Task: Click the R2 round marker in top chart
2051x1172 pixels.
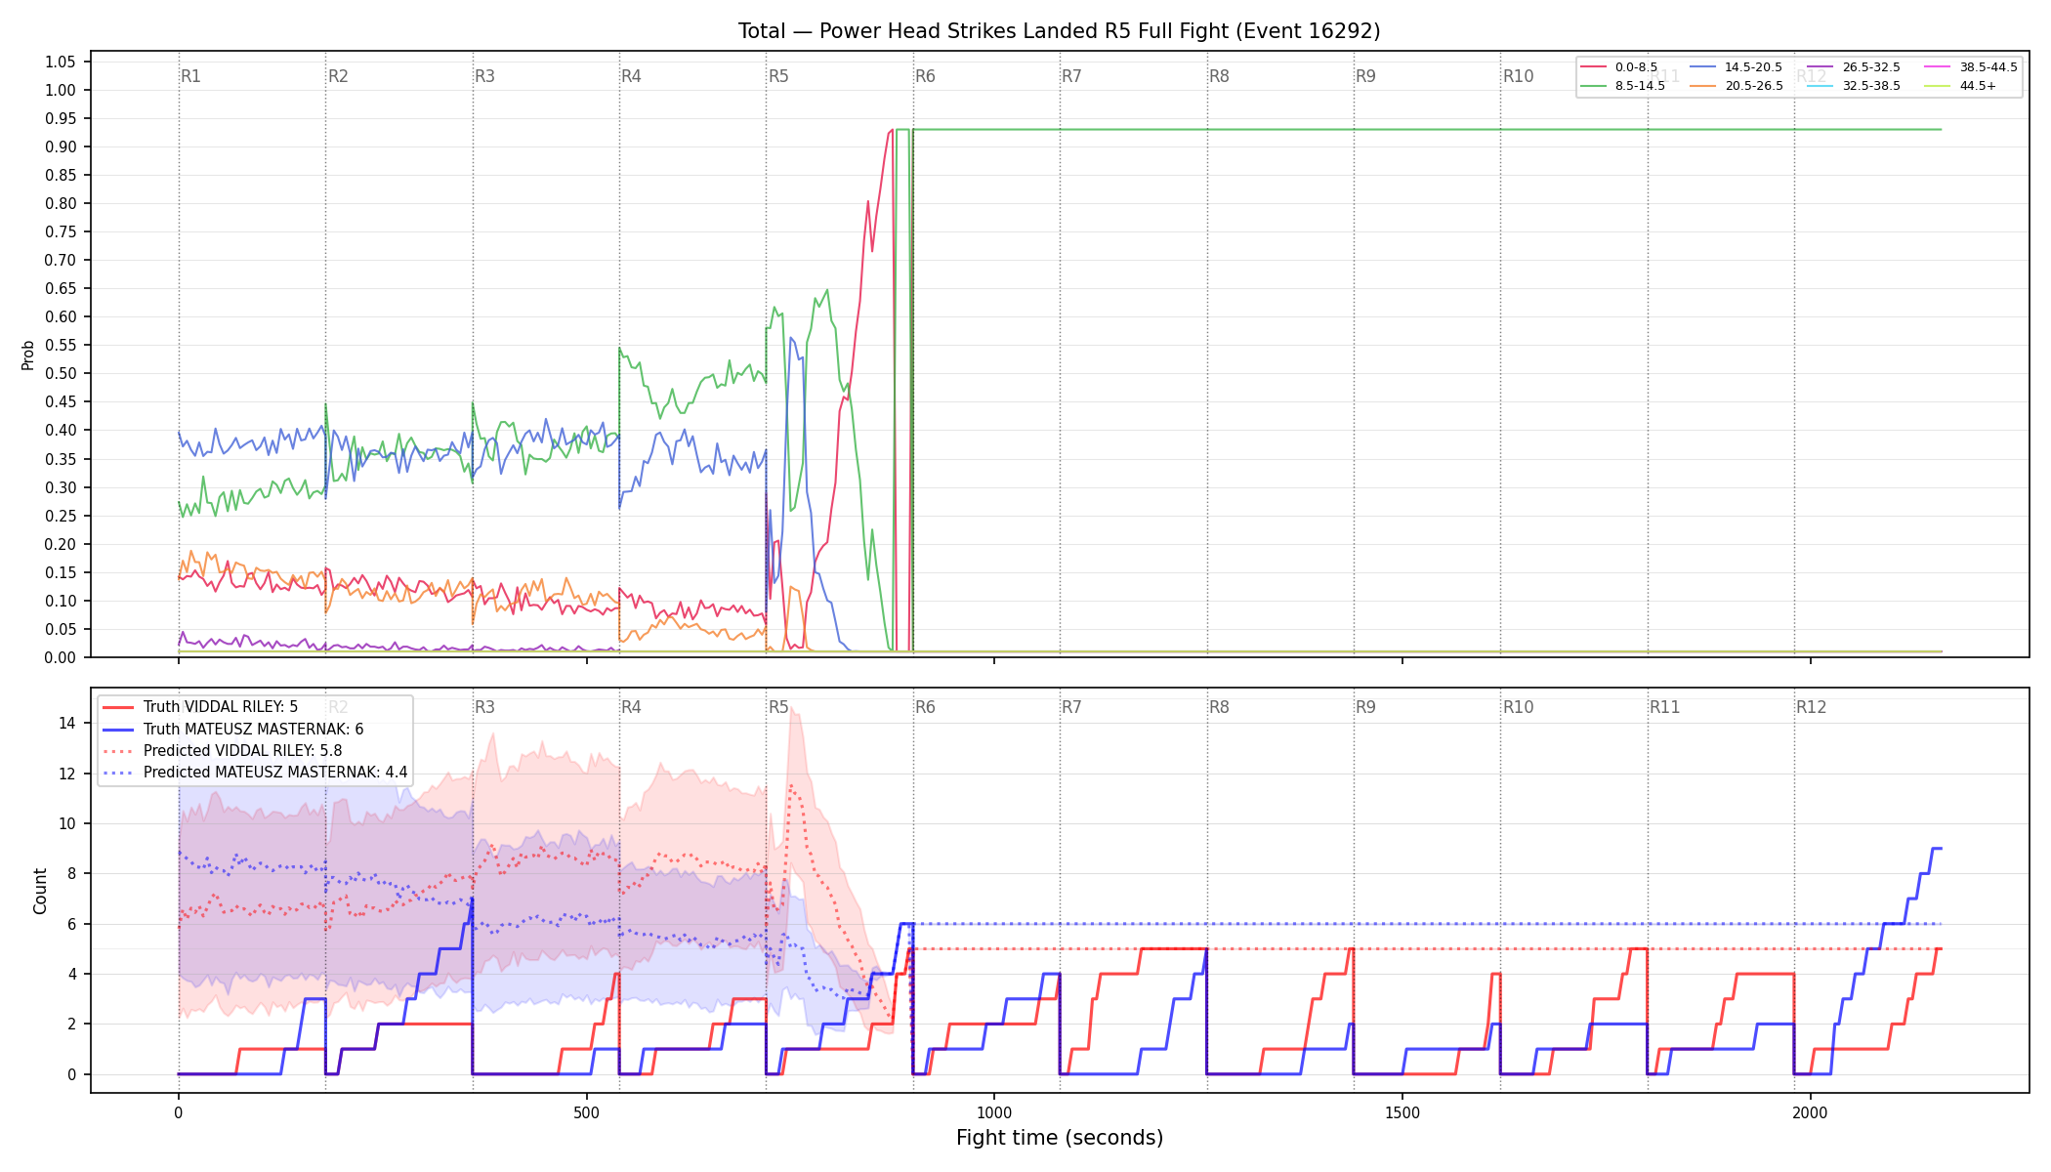Action: 338,76
